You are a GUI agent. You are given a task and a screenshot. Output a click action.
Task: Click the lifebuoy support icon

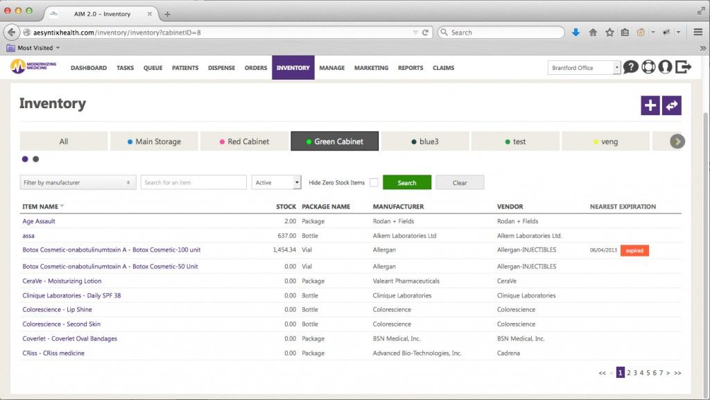[x=648, y=67]
